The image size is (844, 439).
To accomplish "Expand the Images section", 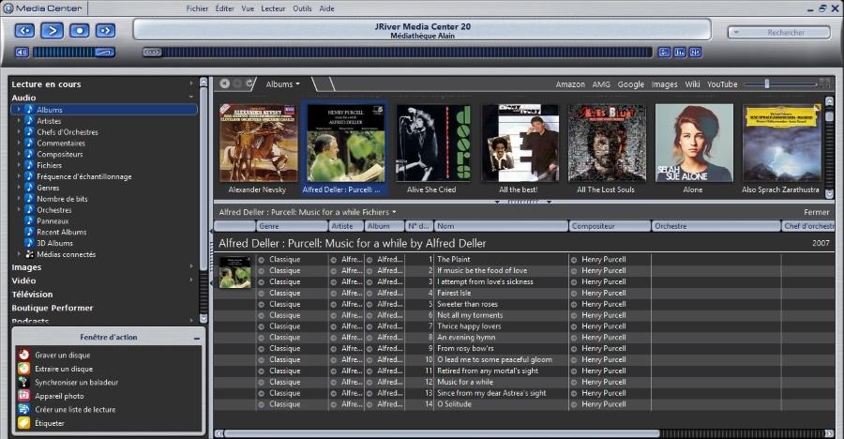I will click(x=191, y=266).
